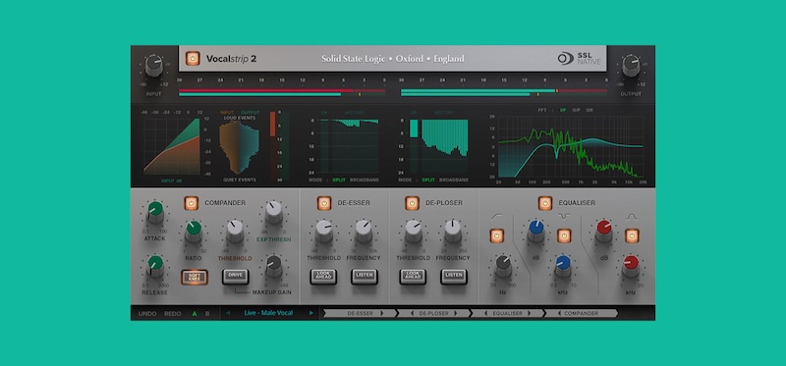Toggle the De-Esser section power button
The height and width of the screenshot is (366, 786).
324,203
